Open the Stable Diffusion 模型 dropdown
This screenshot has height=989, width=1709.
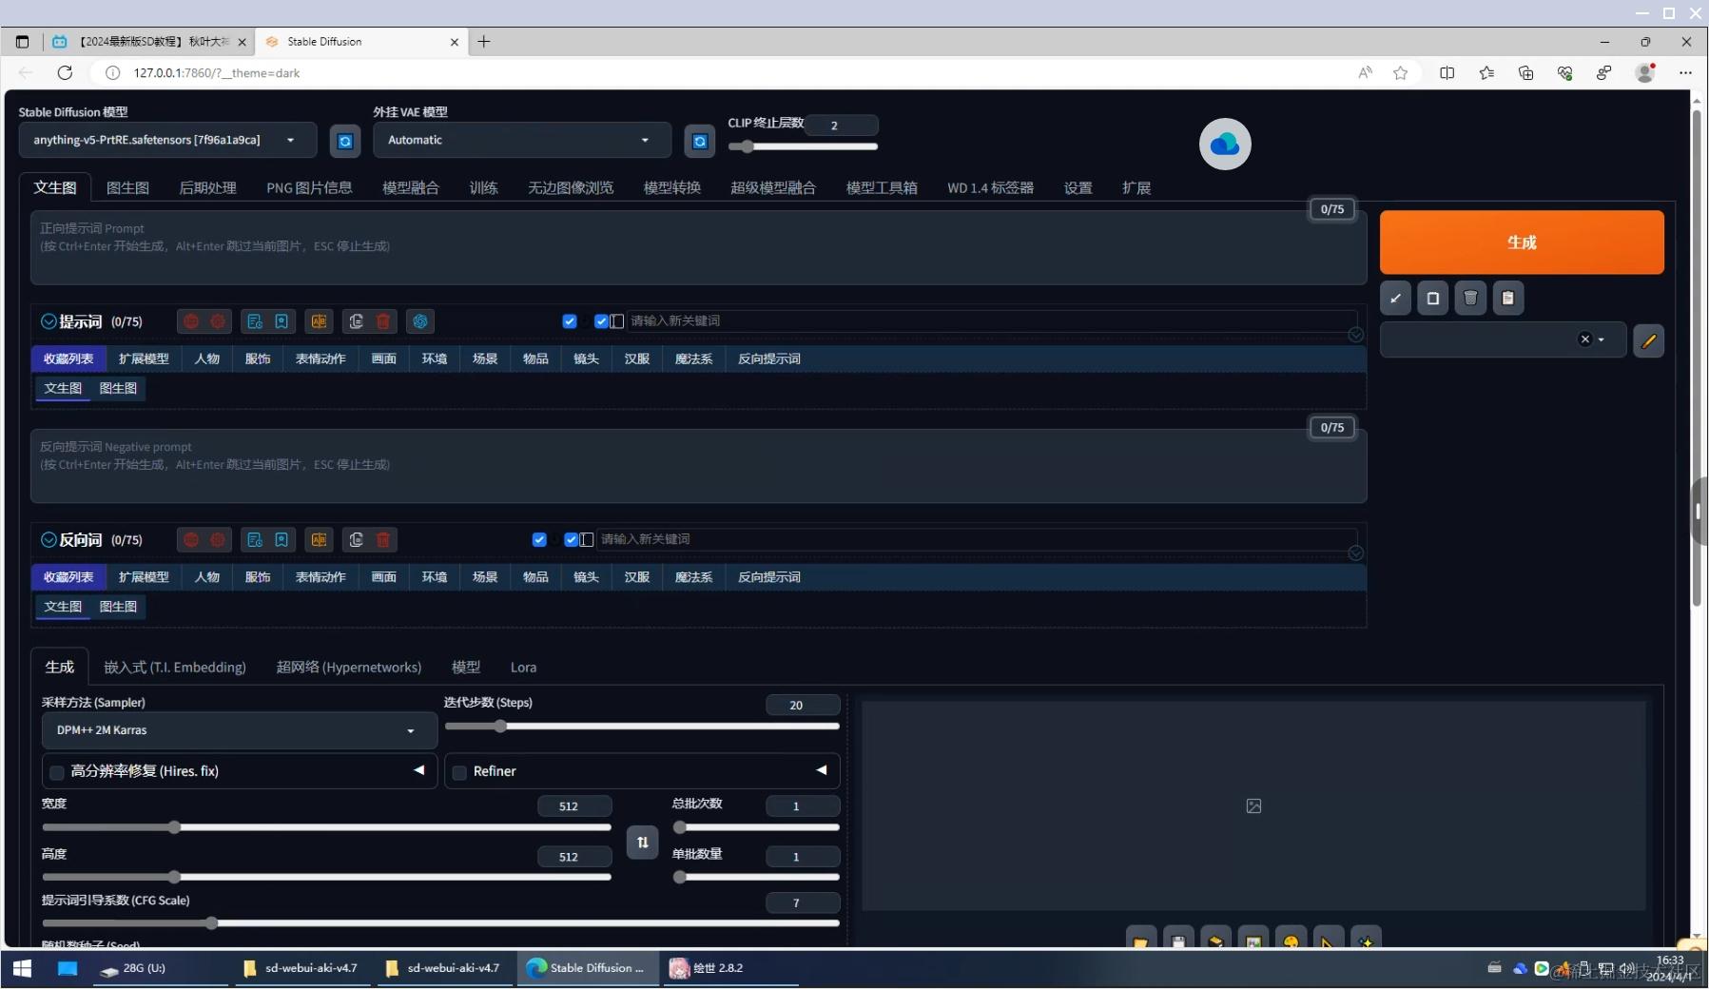(167, 141)
